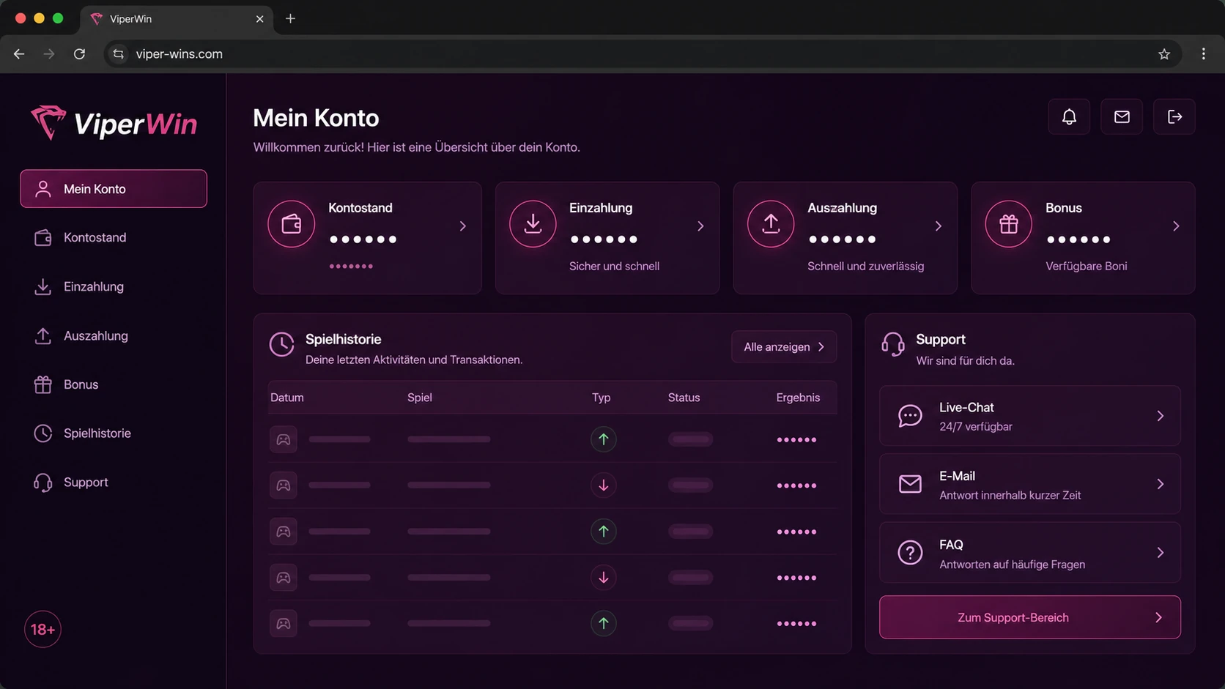Click the Datum column header
This screenshot has width=1225, height=689.
click(x=286, y=398)
